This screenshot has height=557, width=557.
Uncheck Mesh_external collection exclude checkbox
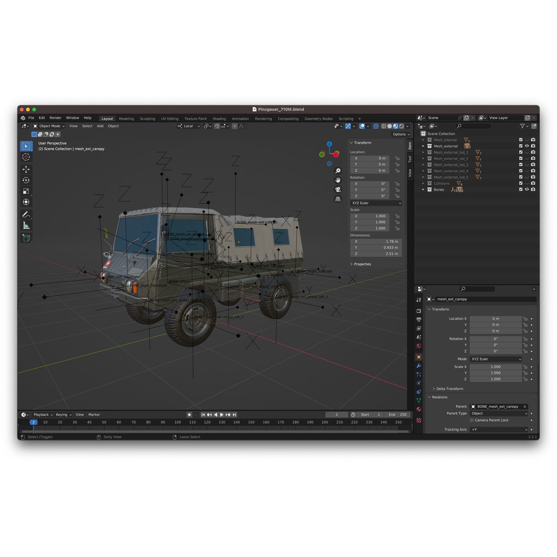(x=521, y=146)
